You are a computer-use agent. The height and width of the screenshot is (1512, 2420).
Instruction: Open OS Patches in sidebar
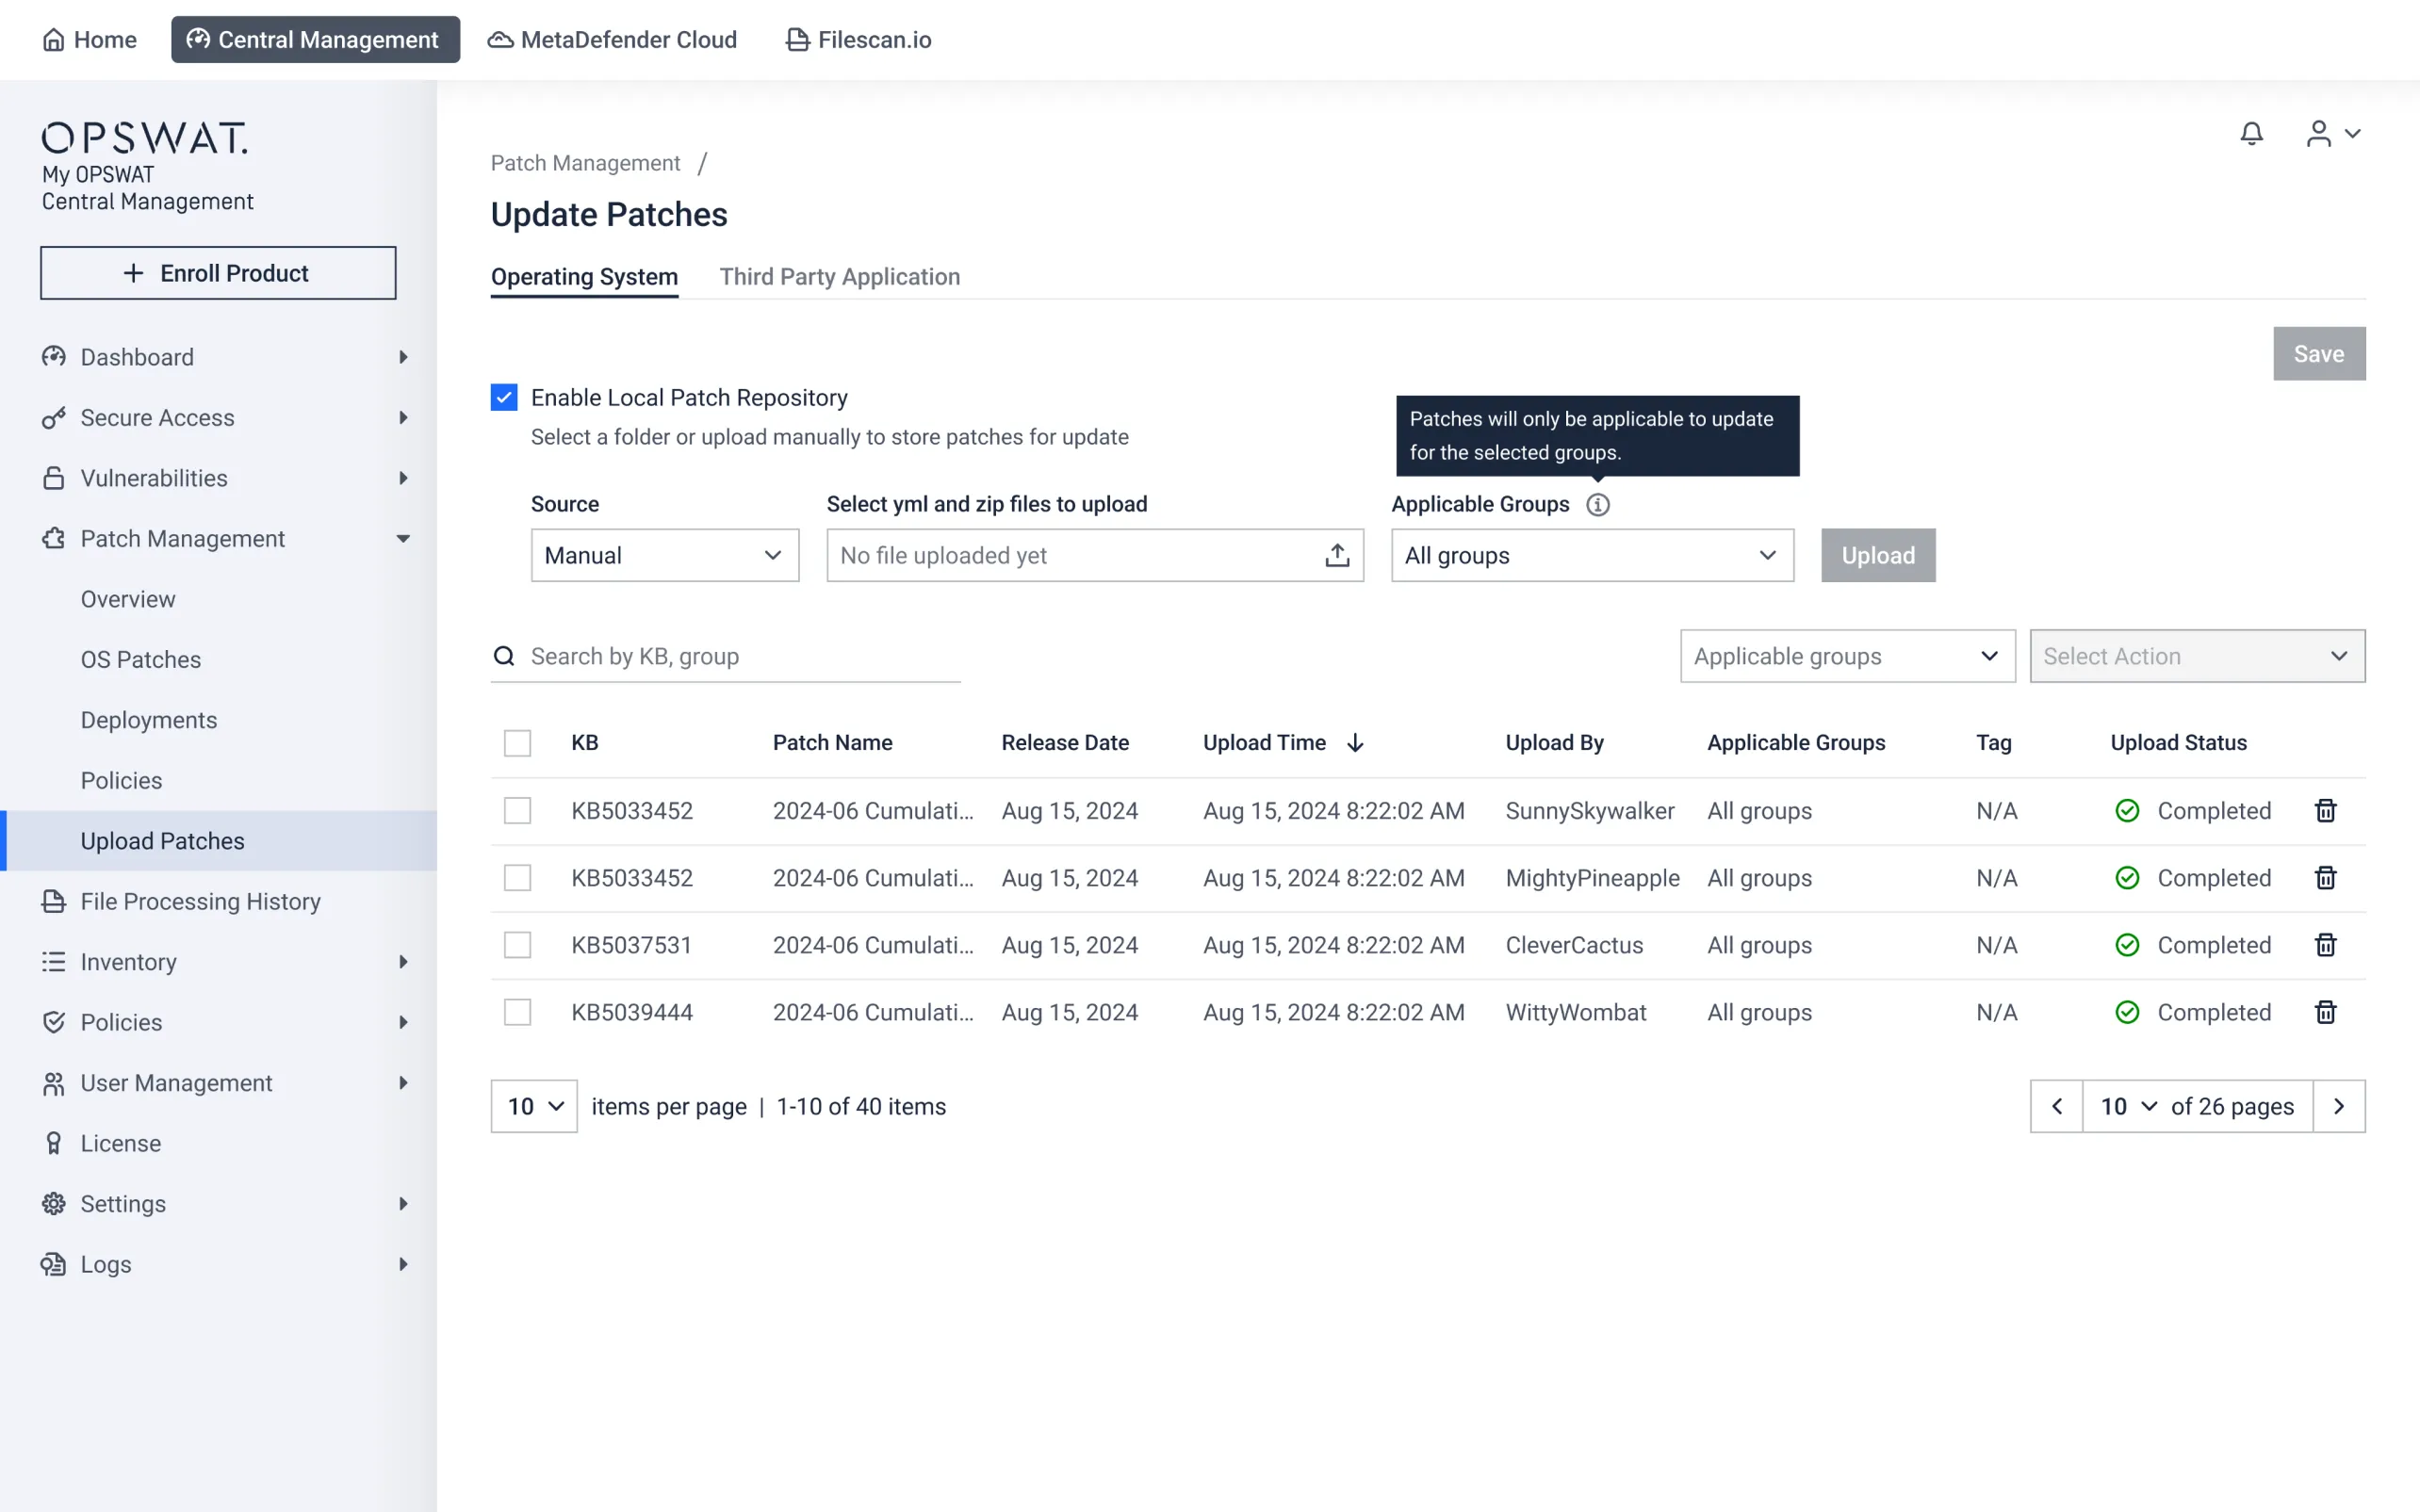click(x=141, y=659)
